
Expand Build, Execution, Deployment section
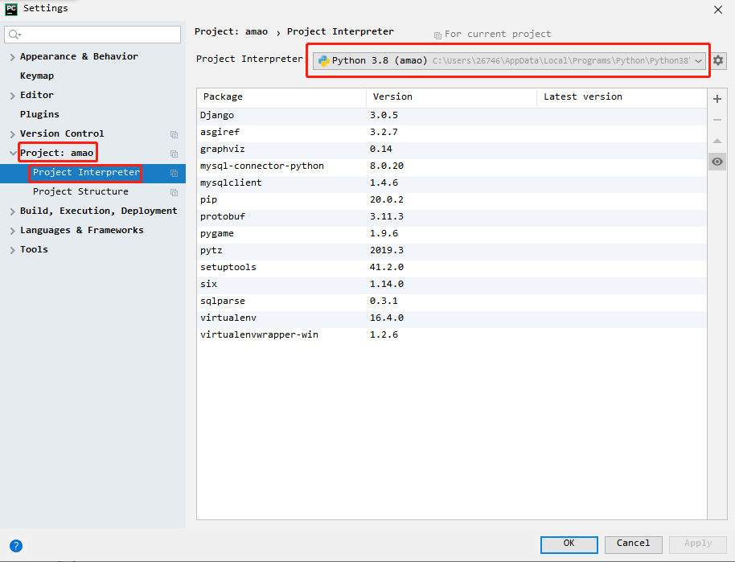point(12,211)
